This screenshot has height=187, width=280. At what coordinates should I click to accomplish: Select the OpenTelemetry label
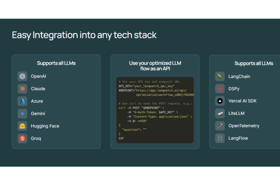[x=244, y=126]
